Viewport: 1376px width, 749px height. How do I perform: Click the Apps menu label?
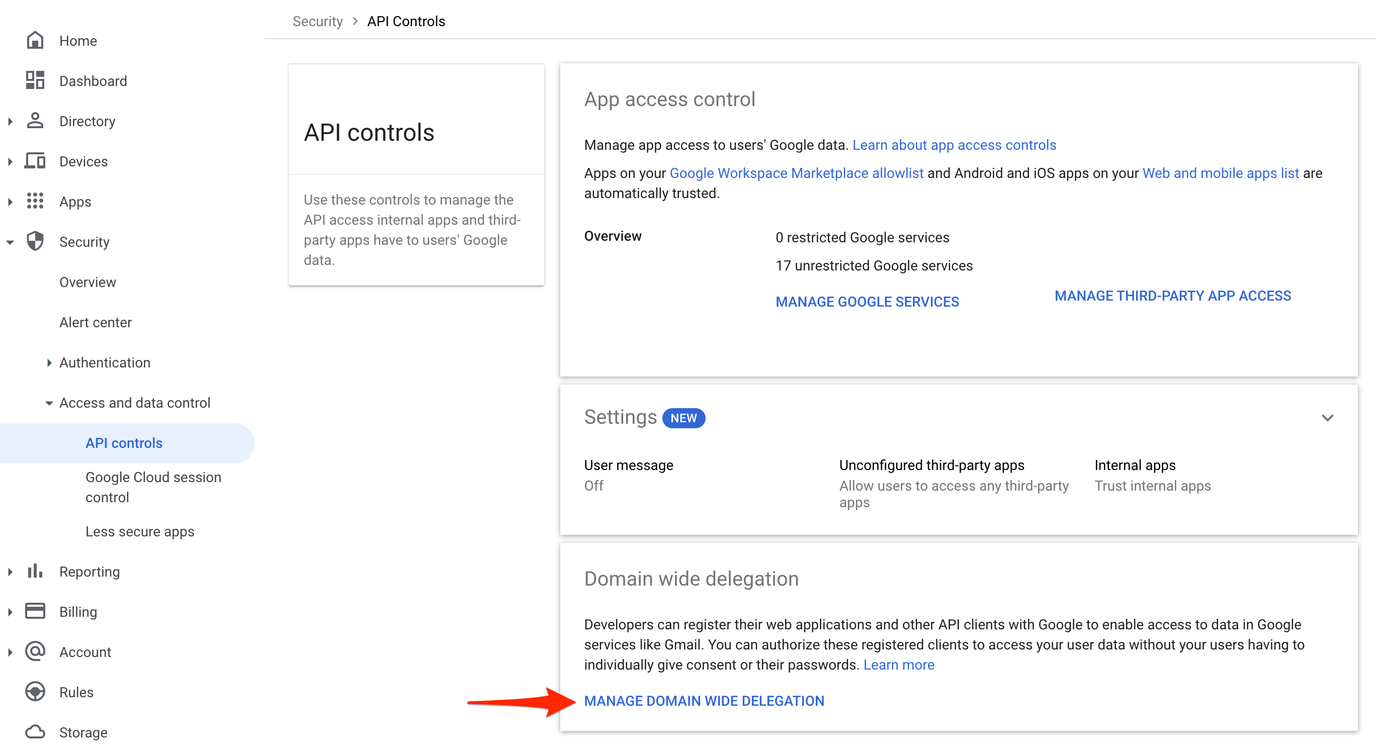pos(75,203)
